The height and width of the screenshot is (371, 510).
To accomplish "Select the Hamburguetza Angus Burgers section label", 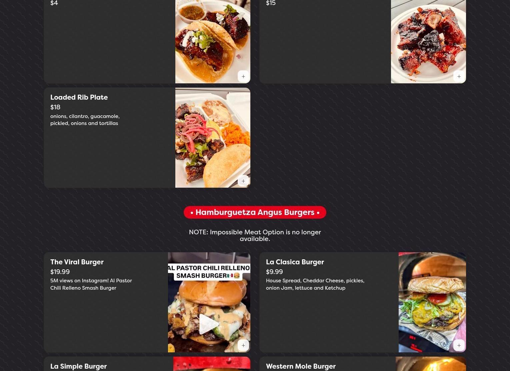I will (x=255, y=212).
